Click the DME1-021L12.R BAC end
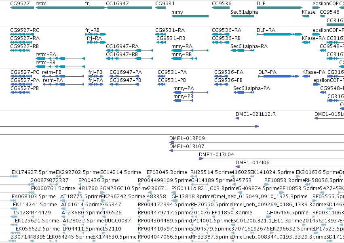This screenshot has width=344, height=243. [x=237, y=118]
